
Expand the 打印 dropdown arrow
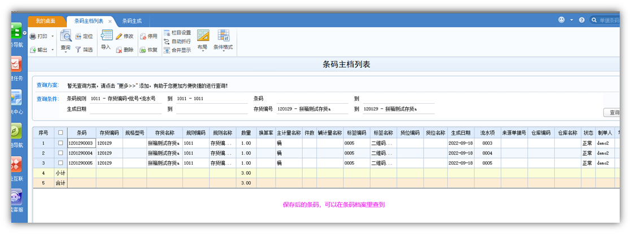(53, 37)
